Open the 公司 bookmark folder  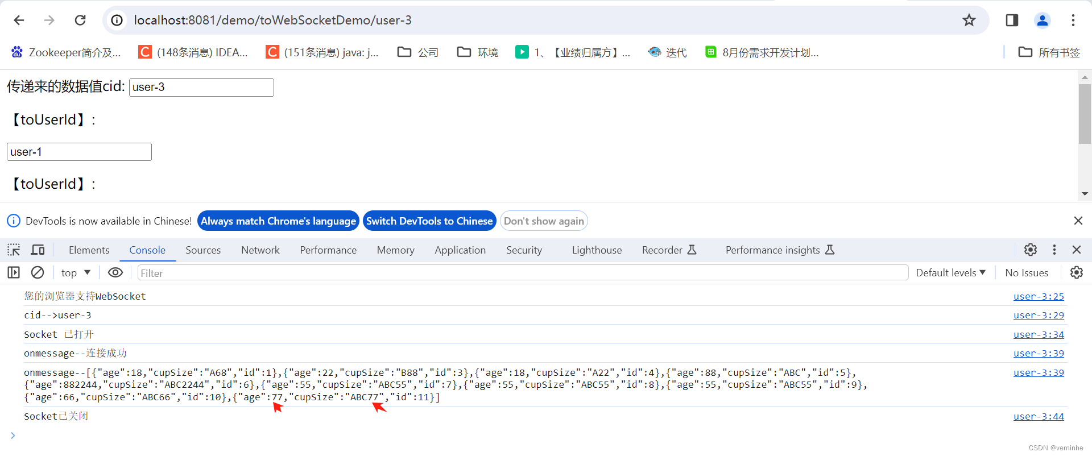(x=418, y=52)
